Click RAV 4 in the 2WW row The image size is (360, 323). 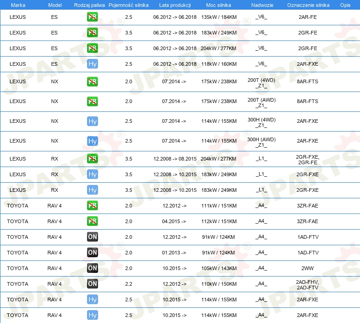click(54, 268)
